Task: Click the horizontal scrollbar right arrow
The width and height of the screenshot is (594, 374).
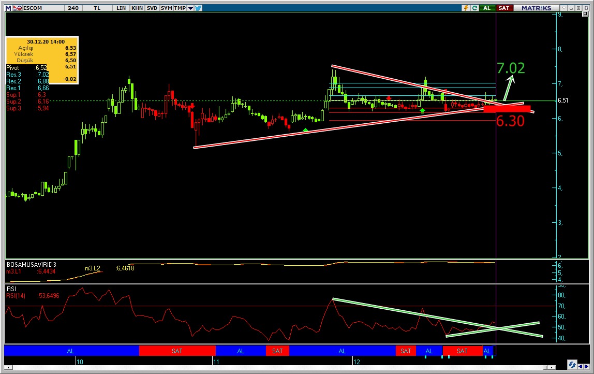Action: click(x=586, y=365)
